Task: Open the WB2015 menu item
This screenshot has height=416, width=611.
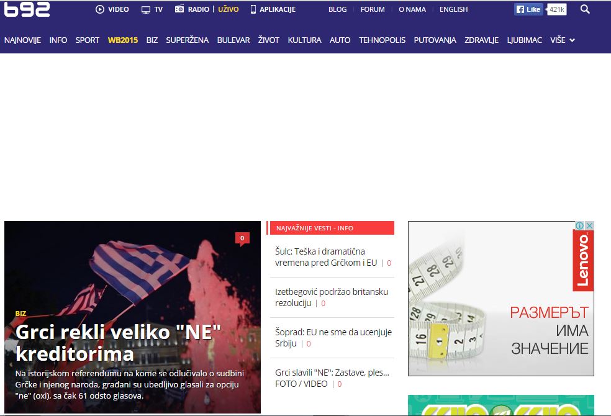Action: click(123, 40)
